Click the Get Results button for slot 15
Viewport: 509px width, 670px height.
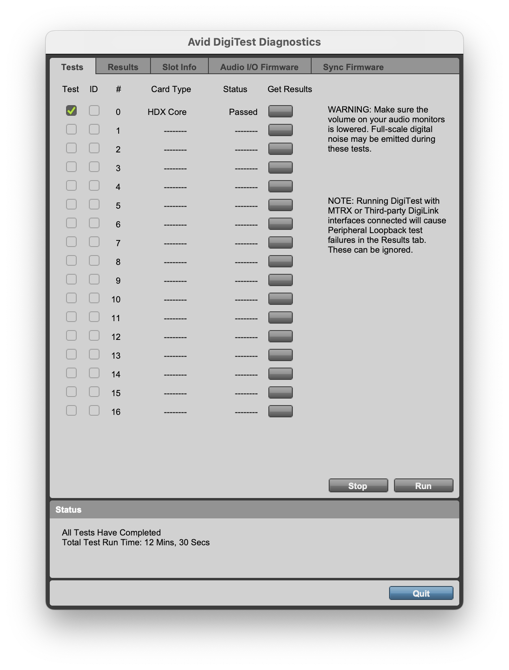coord(281,392)
